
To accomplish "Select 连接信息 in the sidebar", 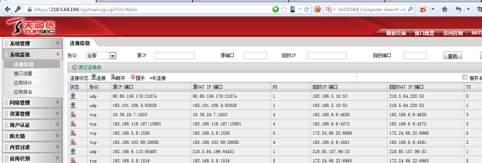I will 32,64.
